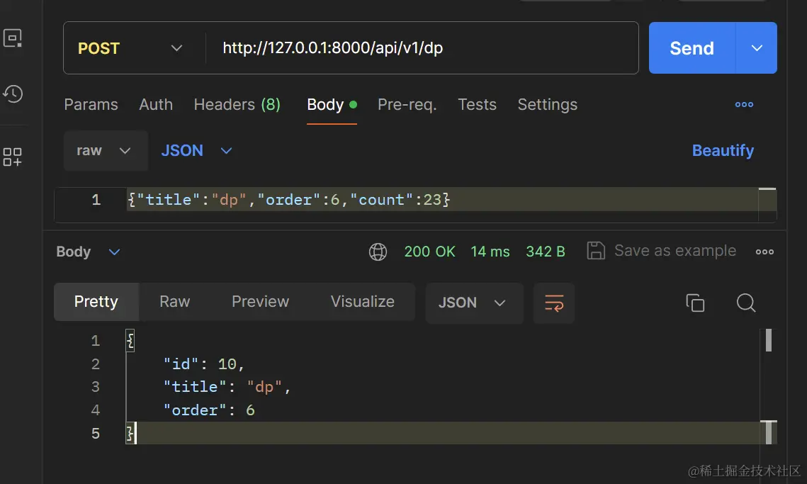807x484 pixels.
Task: Open the request JSON format dropdown
Action: pyautogui.click(x=196, y=150)
